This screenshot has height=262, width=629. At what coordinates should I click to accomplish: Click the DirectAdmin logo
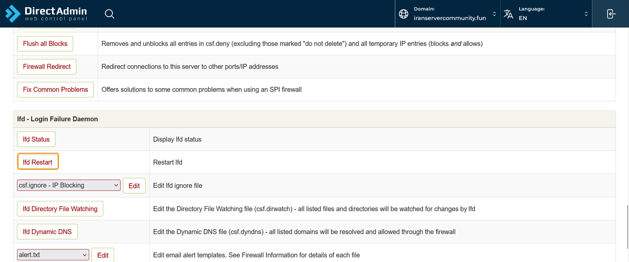(x=46, y=13)
